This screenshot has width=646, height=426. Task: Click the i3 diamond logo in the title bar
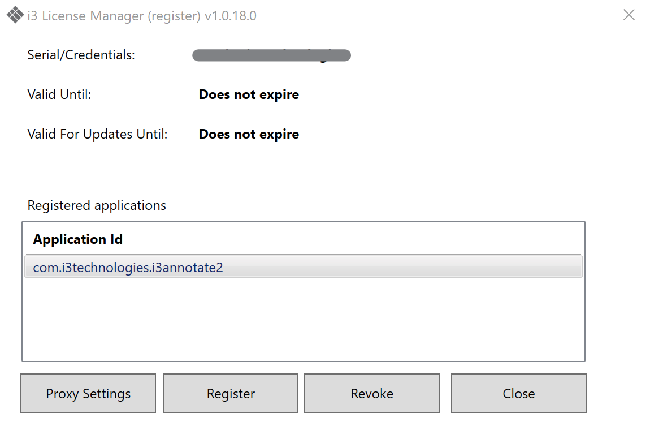pos(15,15)
